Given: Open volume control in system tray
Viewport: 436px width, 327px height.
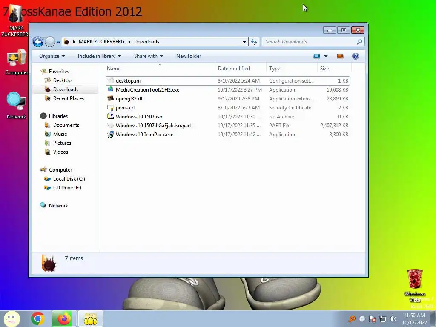Looking at the screenshot, I should (393, 319).
